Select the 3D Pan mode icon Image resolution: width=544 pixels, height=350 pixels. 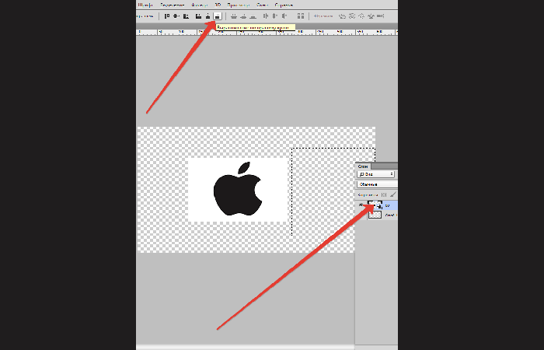361,16
